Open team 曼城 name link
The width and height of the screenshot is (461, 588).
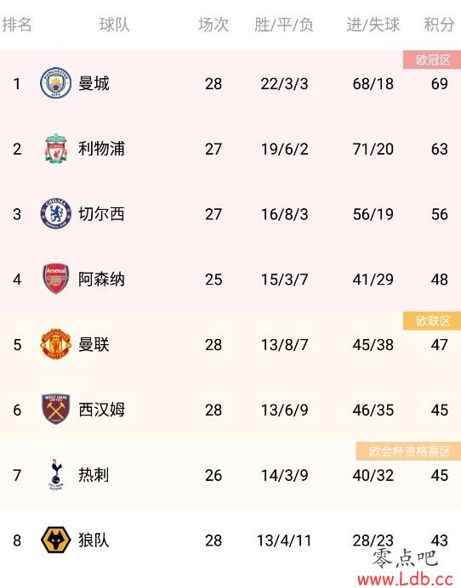(x=94, y=83)
